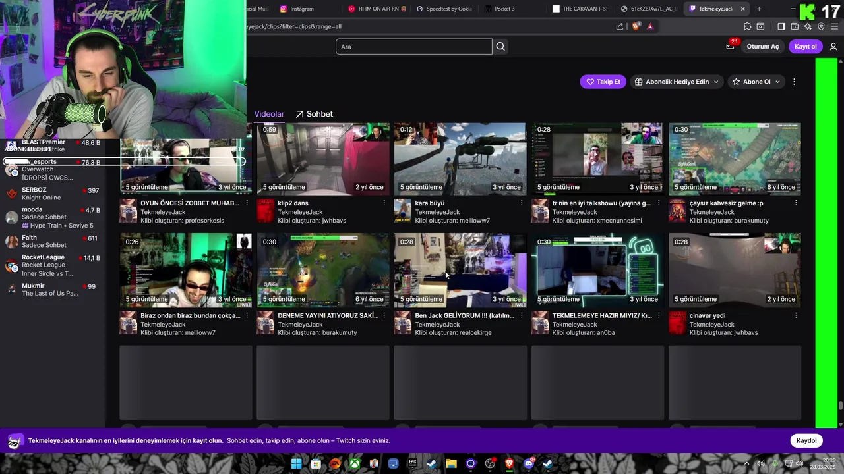Open SERBOZ Knight Online channel in sidebar
Image resolution: width=844 pixels, height=474 pixels.
53,194
